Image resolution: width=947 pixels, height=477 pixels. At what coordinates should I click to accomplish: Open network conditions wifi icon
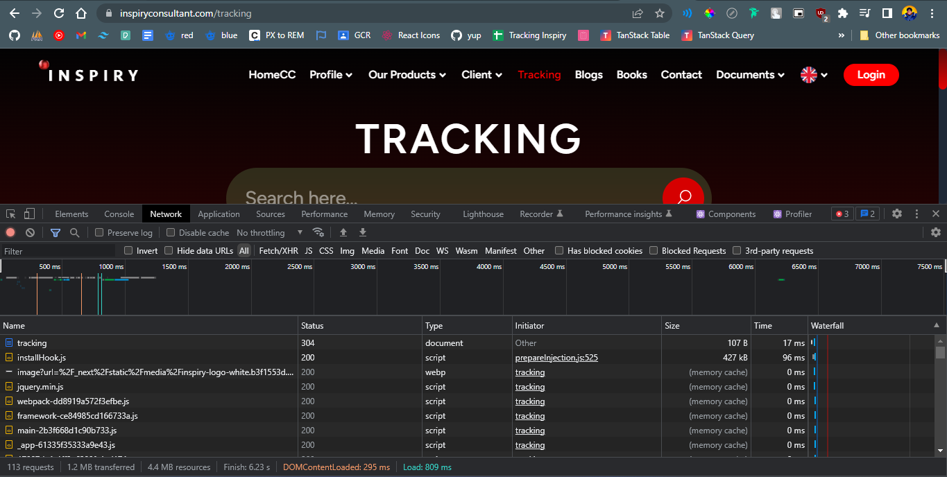(x=318, y=232)
